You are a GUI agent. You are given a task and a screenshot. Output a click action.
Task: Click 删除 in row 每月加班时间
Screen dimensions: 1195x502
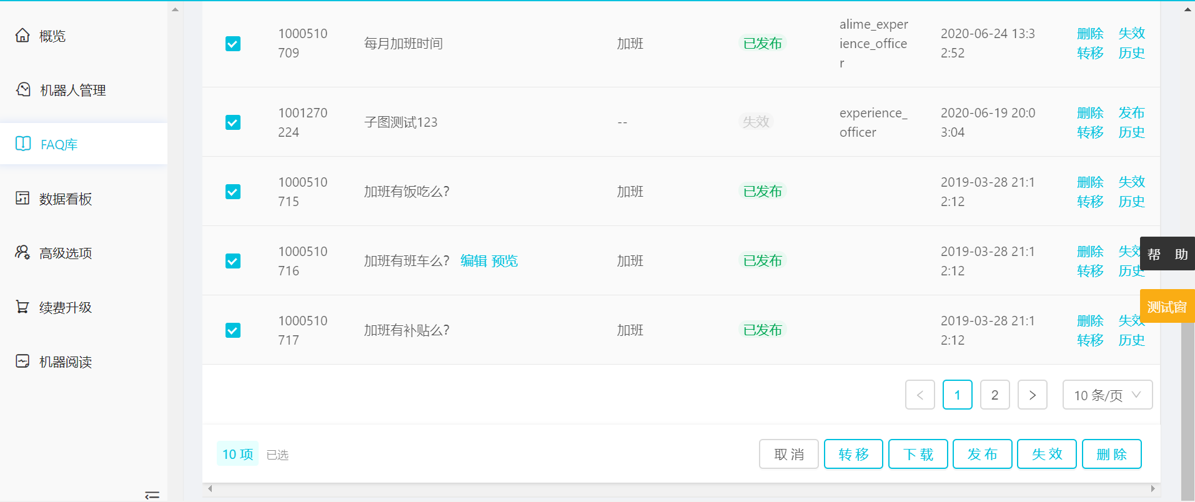pyautogui.click(x=1090, y=34)
